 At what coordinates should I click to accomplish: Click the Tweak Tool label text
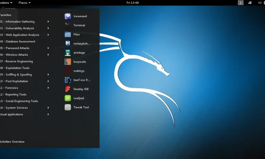tap(81, 107)
